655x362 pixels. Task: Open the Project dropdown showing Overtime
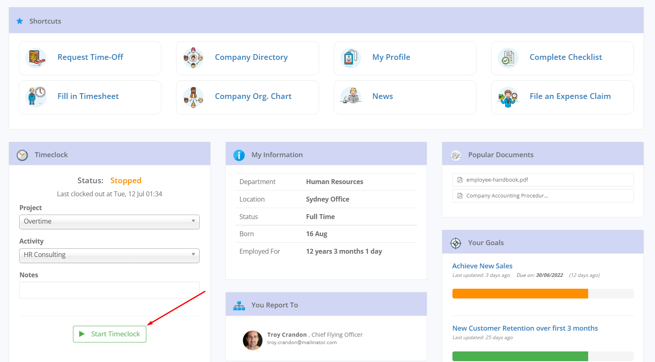pos(109,222)
